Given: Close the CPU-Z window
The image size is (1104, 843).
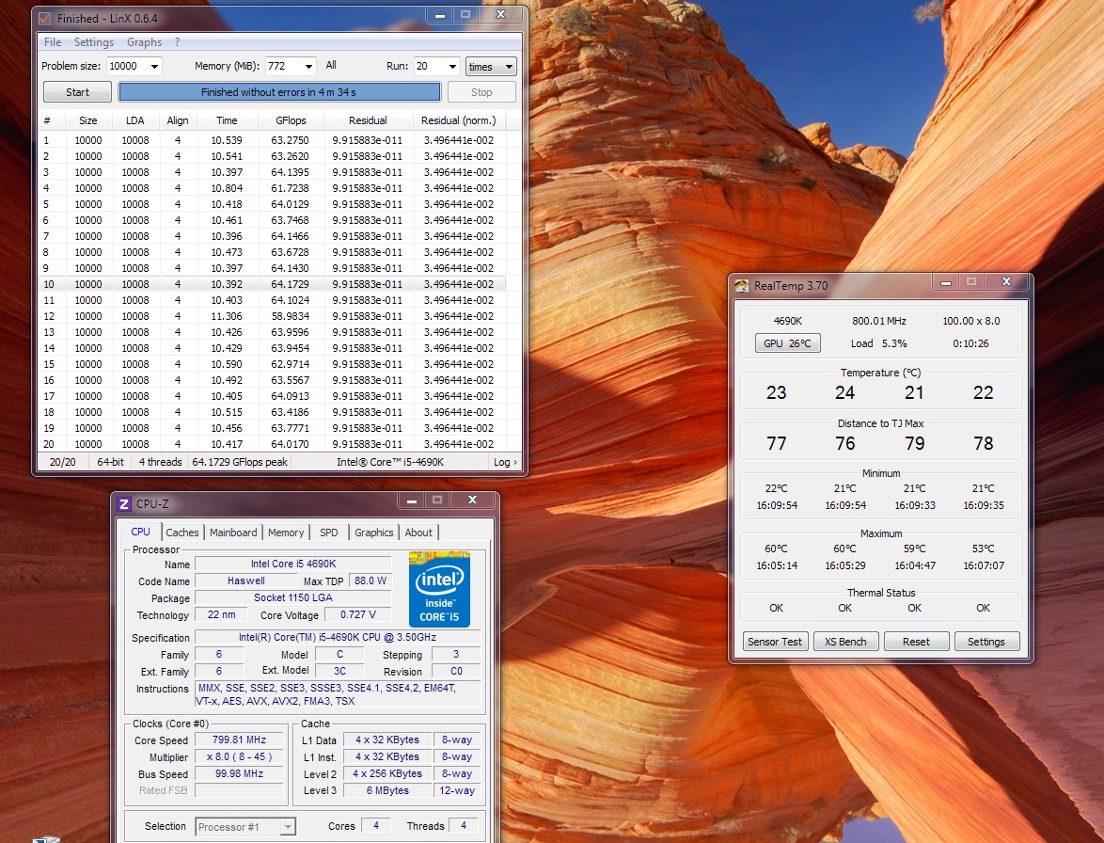Looking at the screenshot, I should click(x=472, y=500).
